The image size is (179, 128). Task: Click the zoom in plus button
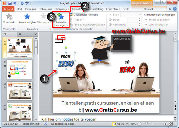(x=165, y=124)
